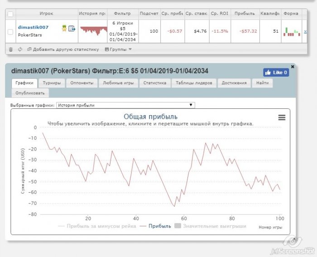Click Добавить другую статистику link
The height and width of the screenshot is (257, 317).
[63, 49]
